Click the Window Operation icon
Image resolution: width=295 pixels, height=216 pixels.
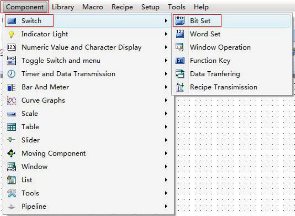tap(180, 47)
